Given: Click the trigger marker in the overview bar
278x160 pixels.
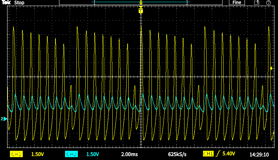Looking at the screenshot, I should tap(141, 2).
